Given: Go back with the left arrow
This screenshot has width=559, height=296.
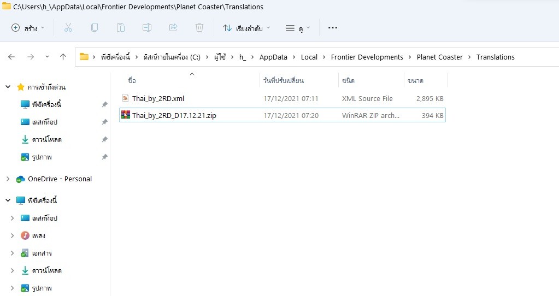Looking at the screenshot, I should pyautogui.click(x=11, y=57).
